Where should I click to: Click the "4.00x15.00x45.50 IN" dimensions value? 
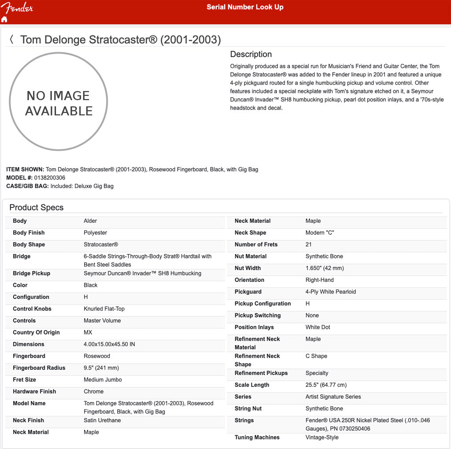coord(109,344)
